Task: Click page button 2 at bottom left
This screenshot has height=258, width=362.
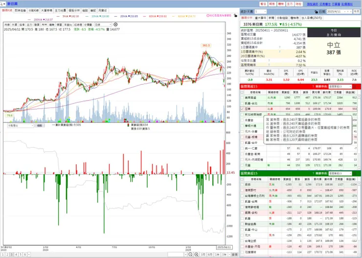Action: click(x=7, y=255)
